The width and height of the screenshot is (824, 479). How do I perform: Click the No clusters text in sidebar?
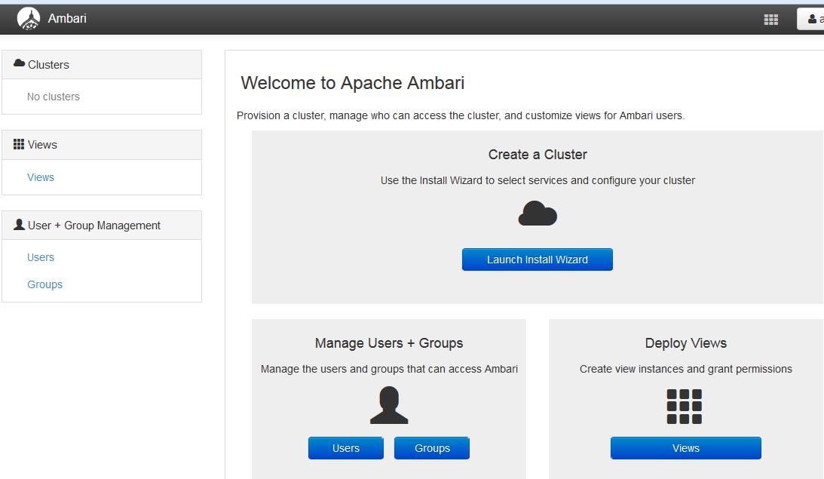(54, 97)
